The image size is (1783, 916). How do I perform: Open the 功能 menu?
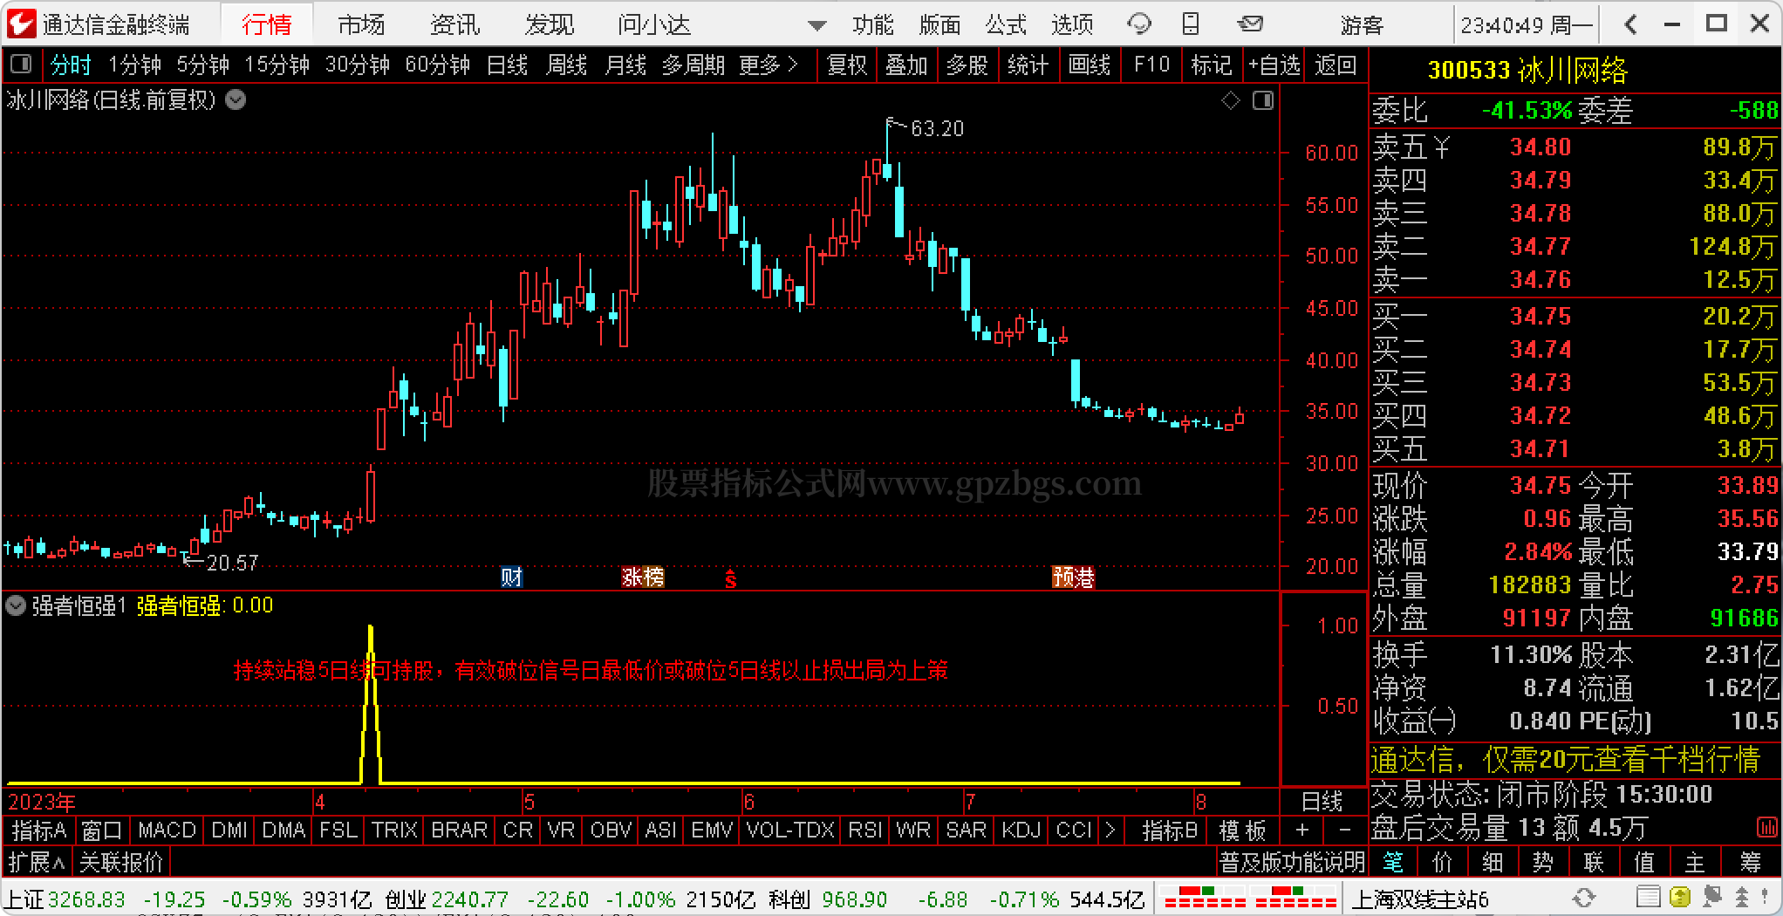click(873, 24)
